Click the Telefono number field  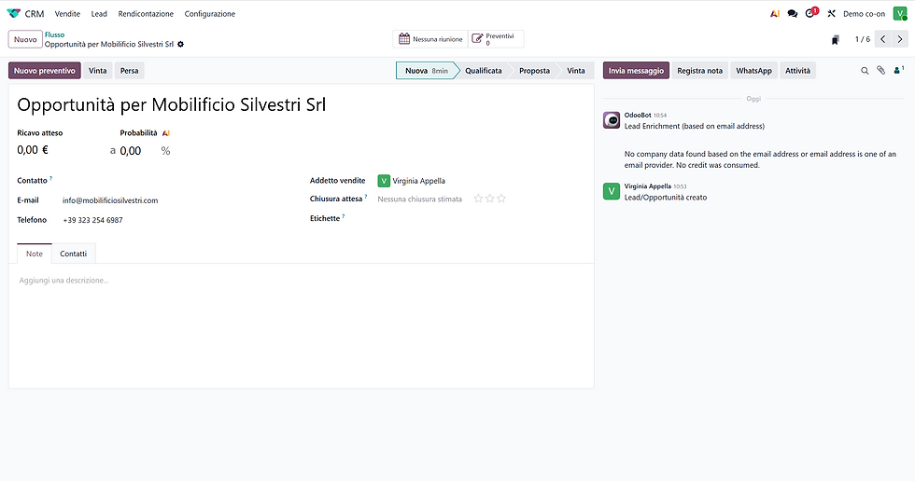click(92, 220)
